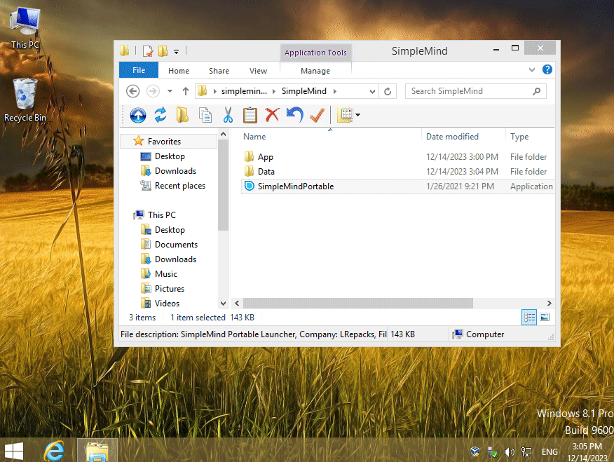This screenshot has height=462, width=614.
Task: Go back using the Back arrow button
Action: tap(132, 91)
